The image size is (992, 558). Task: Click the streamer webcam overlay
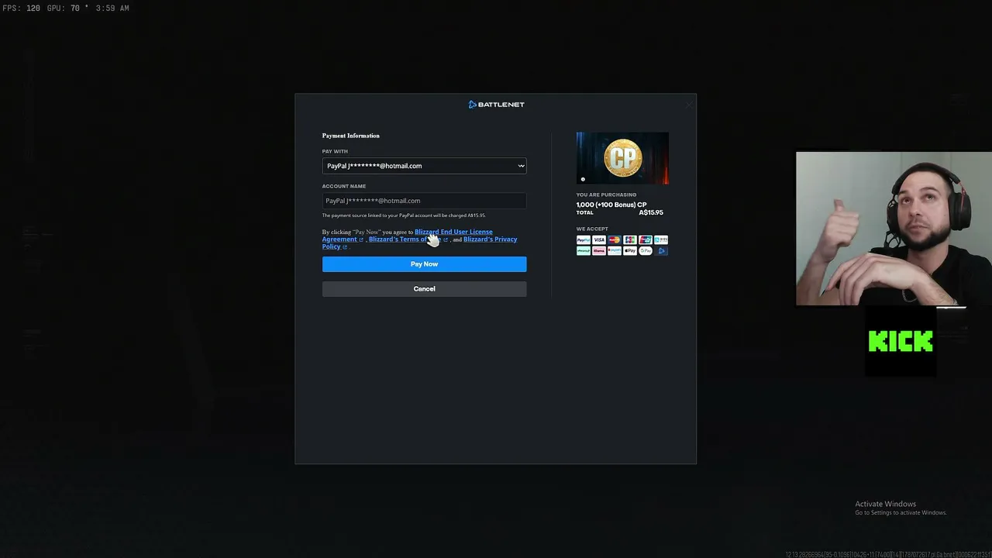coord(894,229)
